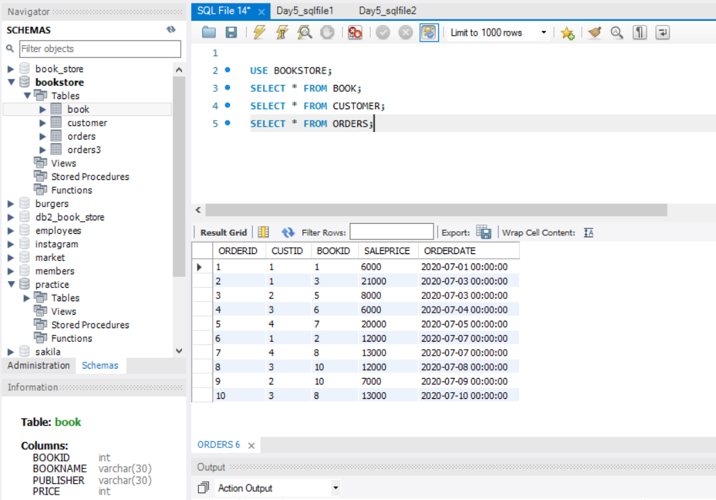Commit the transaction with the checkmark icon
Image resolution: width=716 pixels, height=500 pixels.
383,32
